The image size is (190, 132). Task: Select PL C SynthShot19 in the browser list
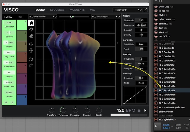tap(167, 94)
